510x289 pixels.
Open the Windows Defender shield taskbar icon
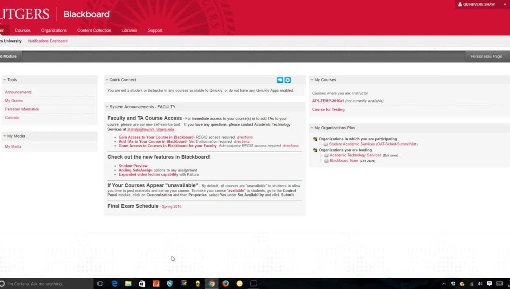[x=170, y=284]
